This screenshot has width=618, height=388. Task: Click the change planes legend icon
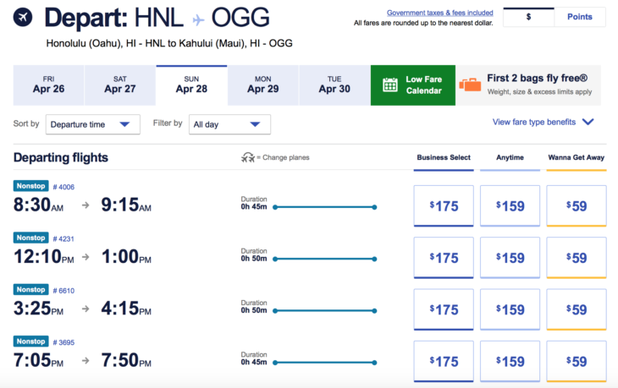point(248,157)
